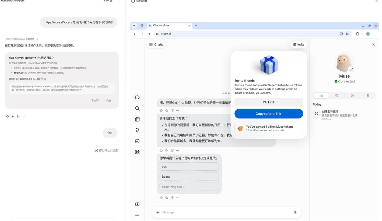Open the browser profile icon
This screenshot has width=382, height=221.
point(368,34)
